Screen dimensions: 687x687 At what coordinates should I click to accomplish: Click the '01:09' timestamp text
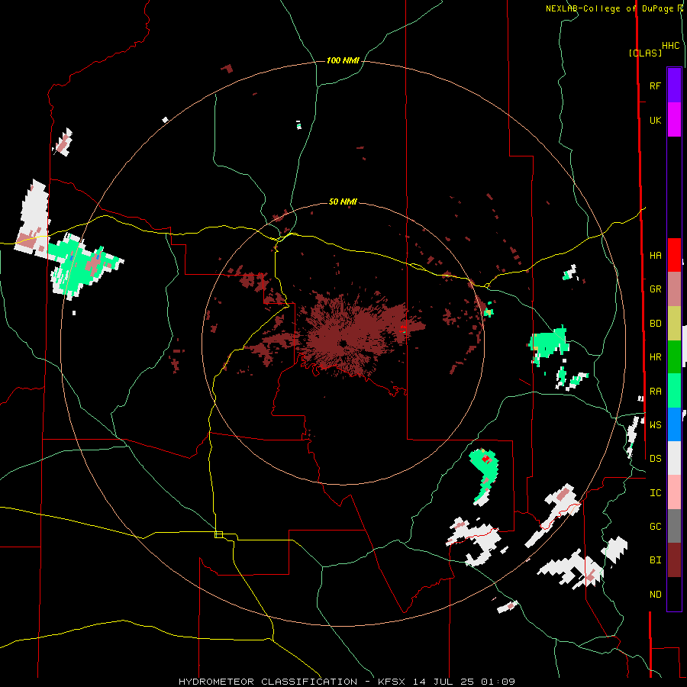coord(497,682)
